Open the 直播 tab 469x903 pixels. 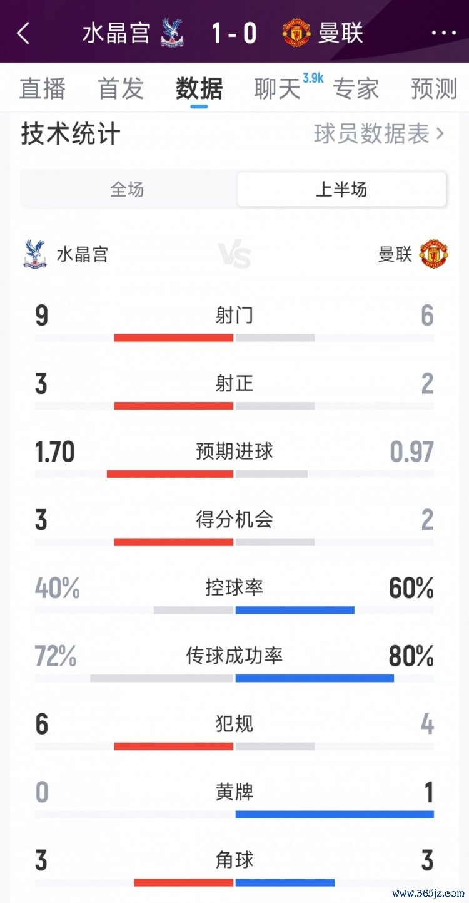[x=43, y=89]
